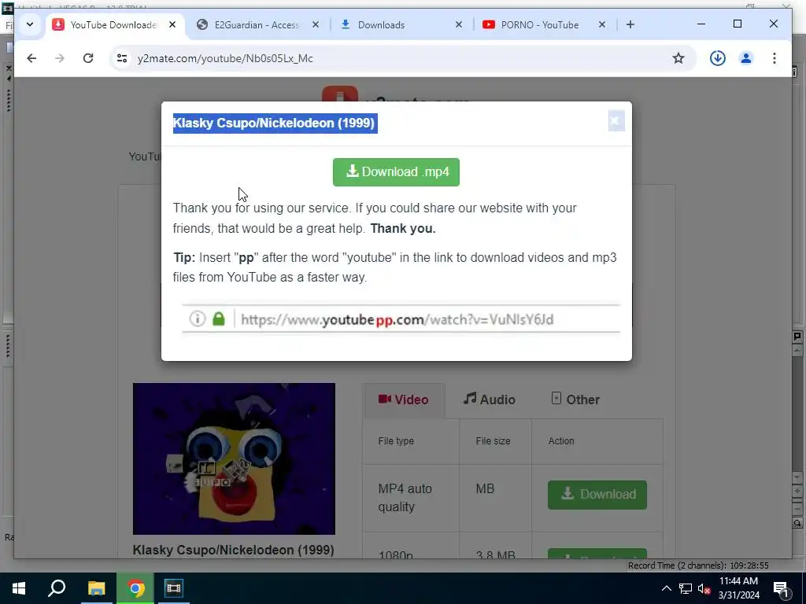This screenshot has width=806, height=604.
Task: Close the Downloads tab
Action: (459, 24)
